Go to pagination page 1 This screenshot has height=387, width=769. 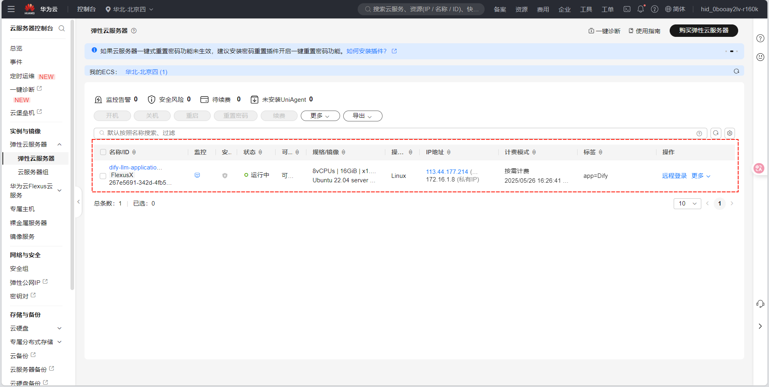pos(720,204)
